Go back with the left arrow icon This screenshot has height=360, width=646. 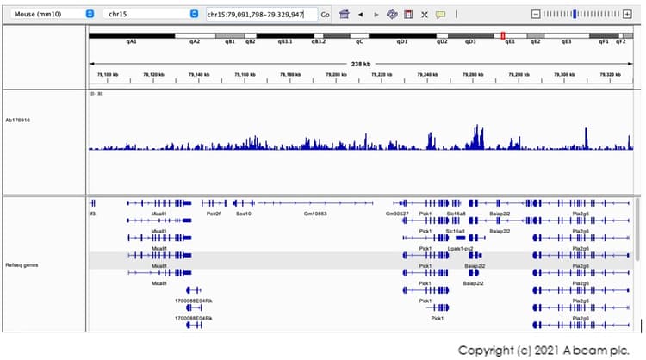tap(361, 15)
